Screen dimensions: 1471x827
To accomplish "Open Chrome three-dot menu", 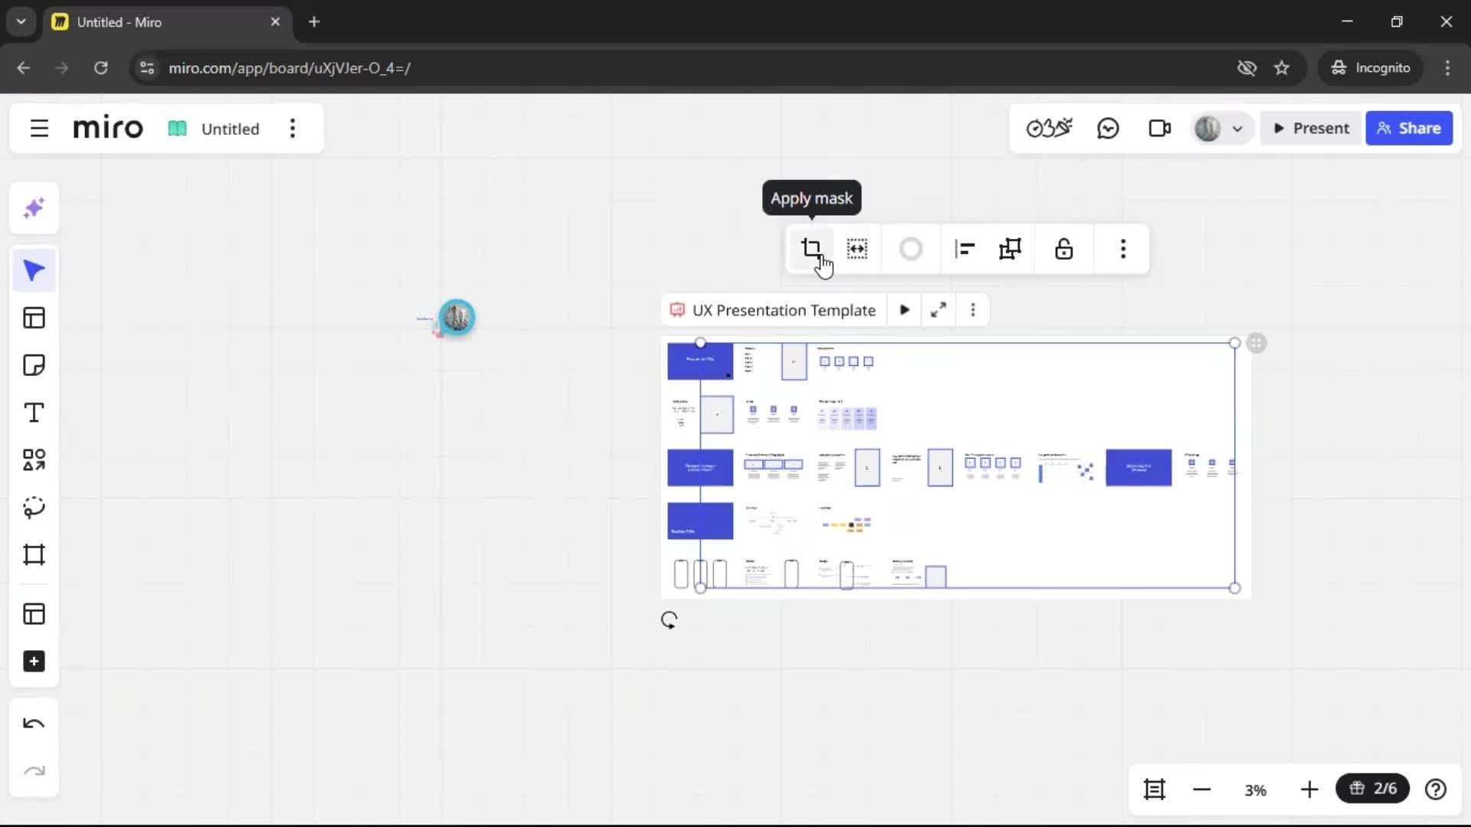I will point(1447,67).
